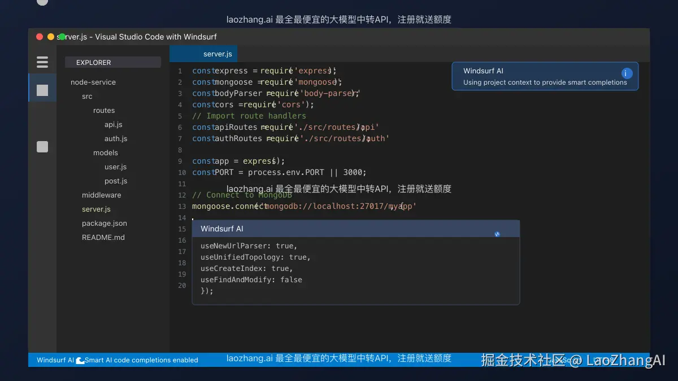This screenshot has width=678, height=381.
Task: Click 'Using project context' notification message
Action: click(x=545, y=82)
